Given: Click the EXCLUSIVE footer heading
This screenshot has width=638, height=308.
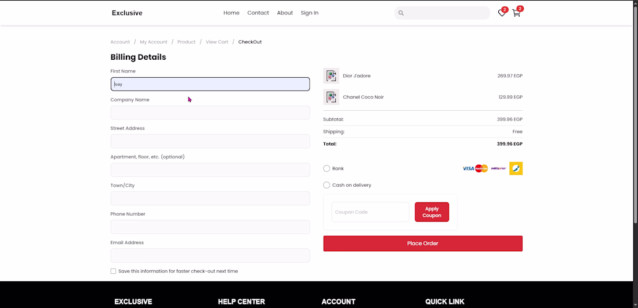Looking at the screenshot, I should [x=133, y=302].
